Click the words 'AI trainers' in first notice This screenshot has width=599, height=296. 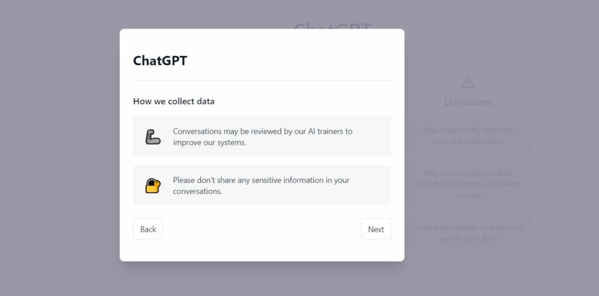pyautogui.click(x=322, y=131)
